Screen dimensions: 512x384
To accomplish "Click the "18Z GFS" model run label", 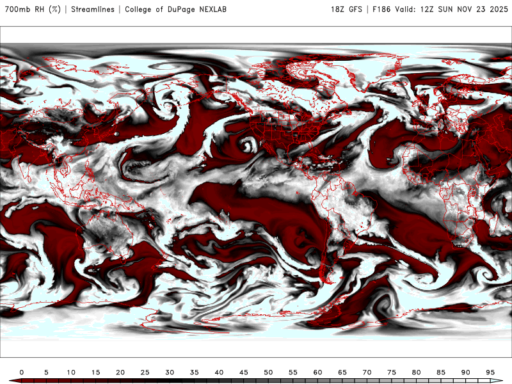I will click(346, 9).
